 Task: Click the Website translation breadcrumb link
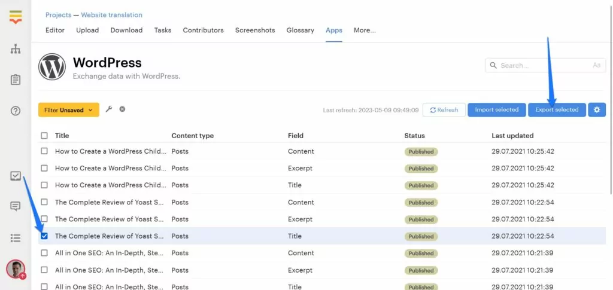coord(112,15)
